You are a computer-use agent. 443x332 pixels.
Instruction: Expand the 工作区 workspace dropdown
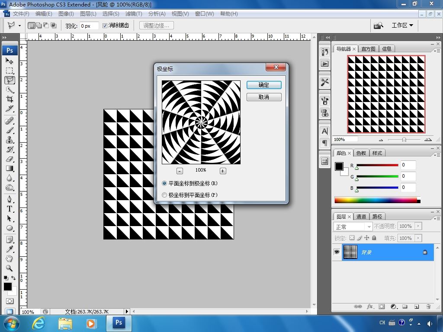point(402,26)
